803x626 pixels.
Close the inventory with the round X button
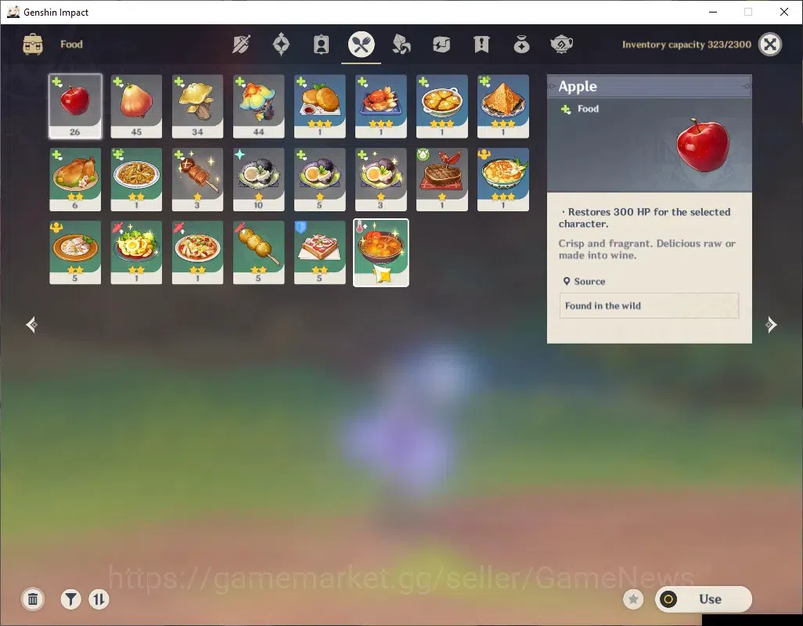[x=770, y=45]
